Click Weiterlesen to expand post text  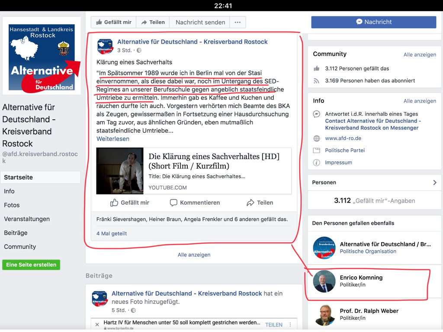click(113, 139)
